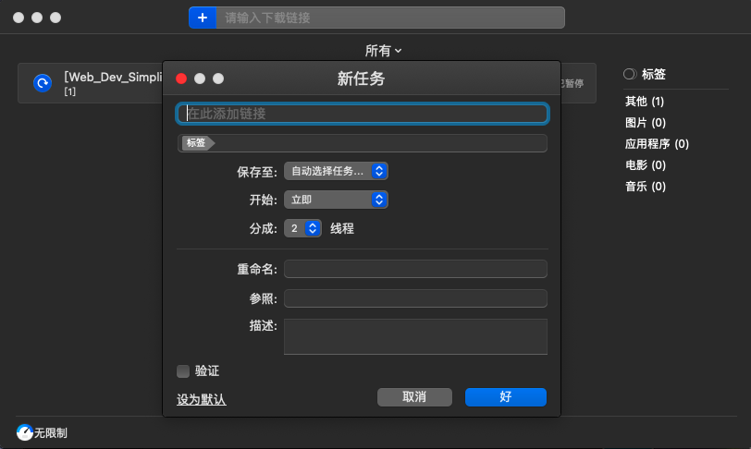Click the 描述 description text area
Viewport: 751px width, 449px height.
[415, 336]
